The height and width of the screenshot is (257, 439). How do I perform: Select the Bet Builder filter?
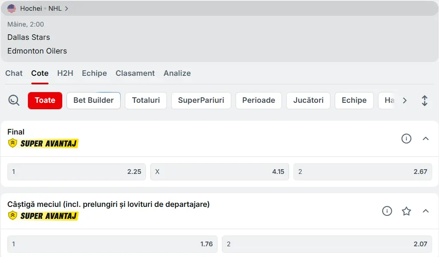[94, 100]
